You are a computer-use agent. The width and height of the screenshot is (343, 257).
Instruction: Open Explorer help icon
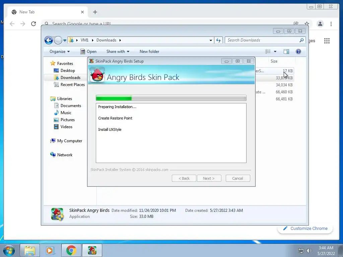coord(298,52)
